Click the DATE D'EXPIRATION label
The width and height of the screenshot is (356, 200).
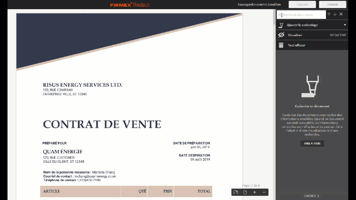click(x=194, y=156)
